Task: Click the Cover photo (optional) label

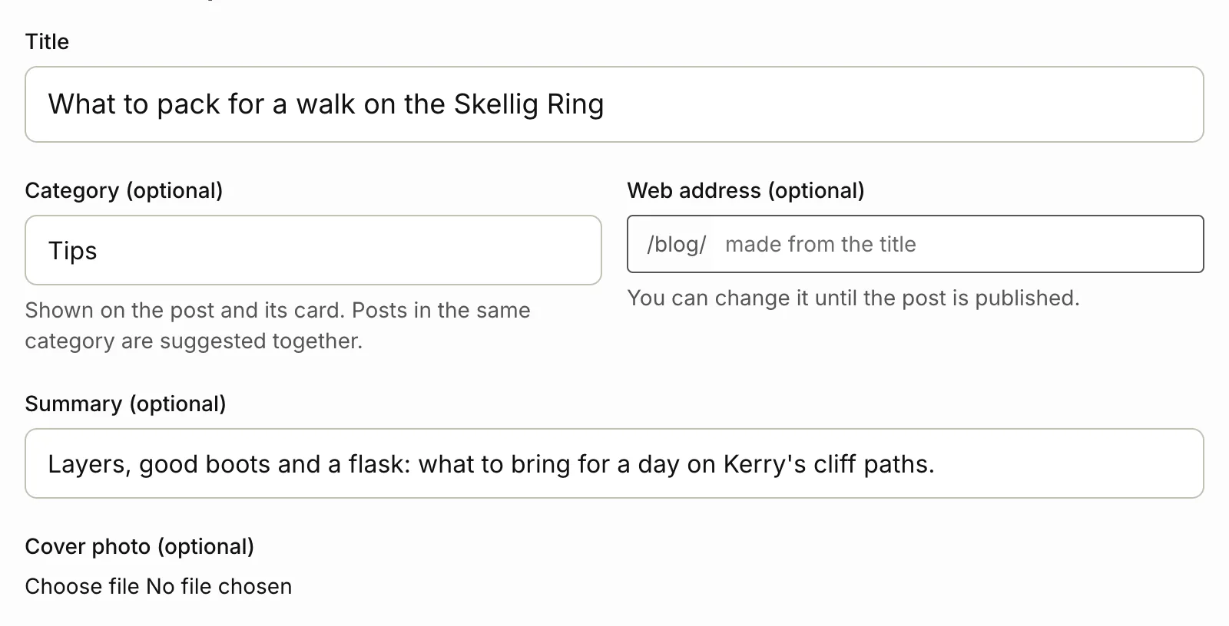Action: (x=139, y=546)
